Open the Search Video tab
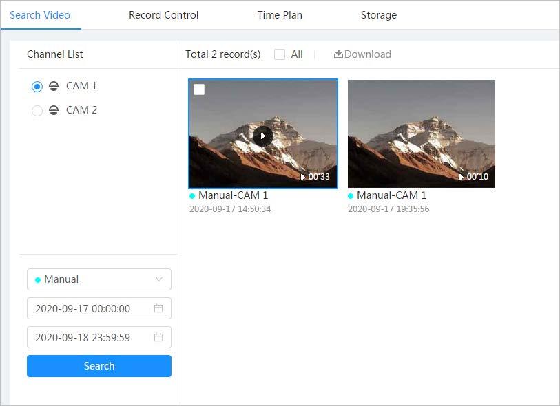560x406 pixels. coord(40,15)
